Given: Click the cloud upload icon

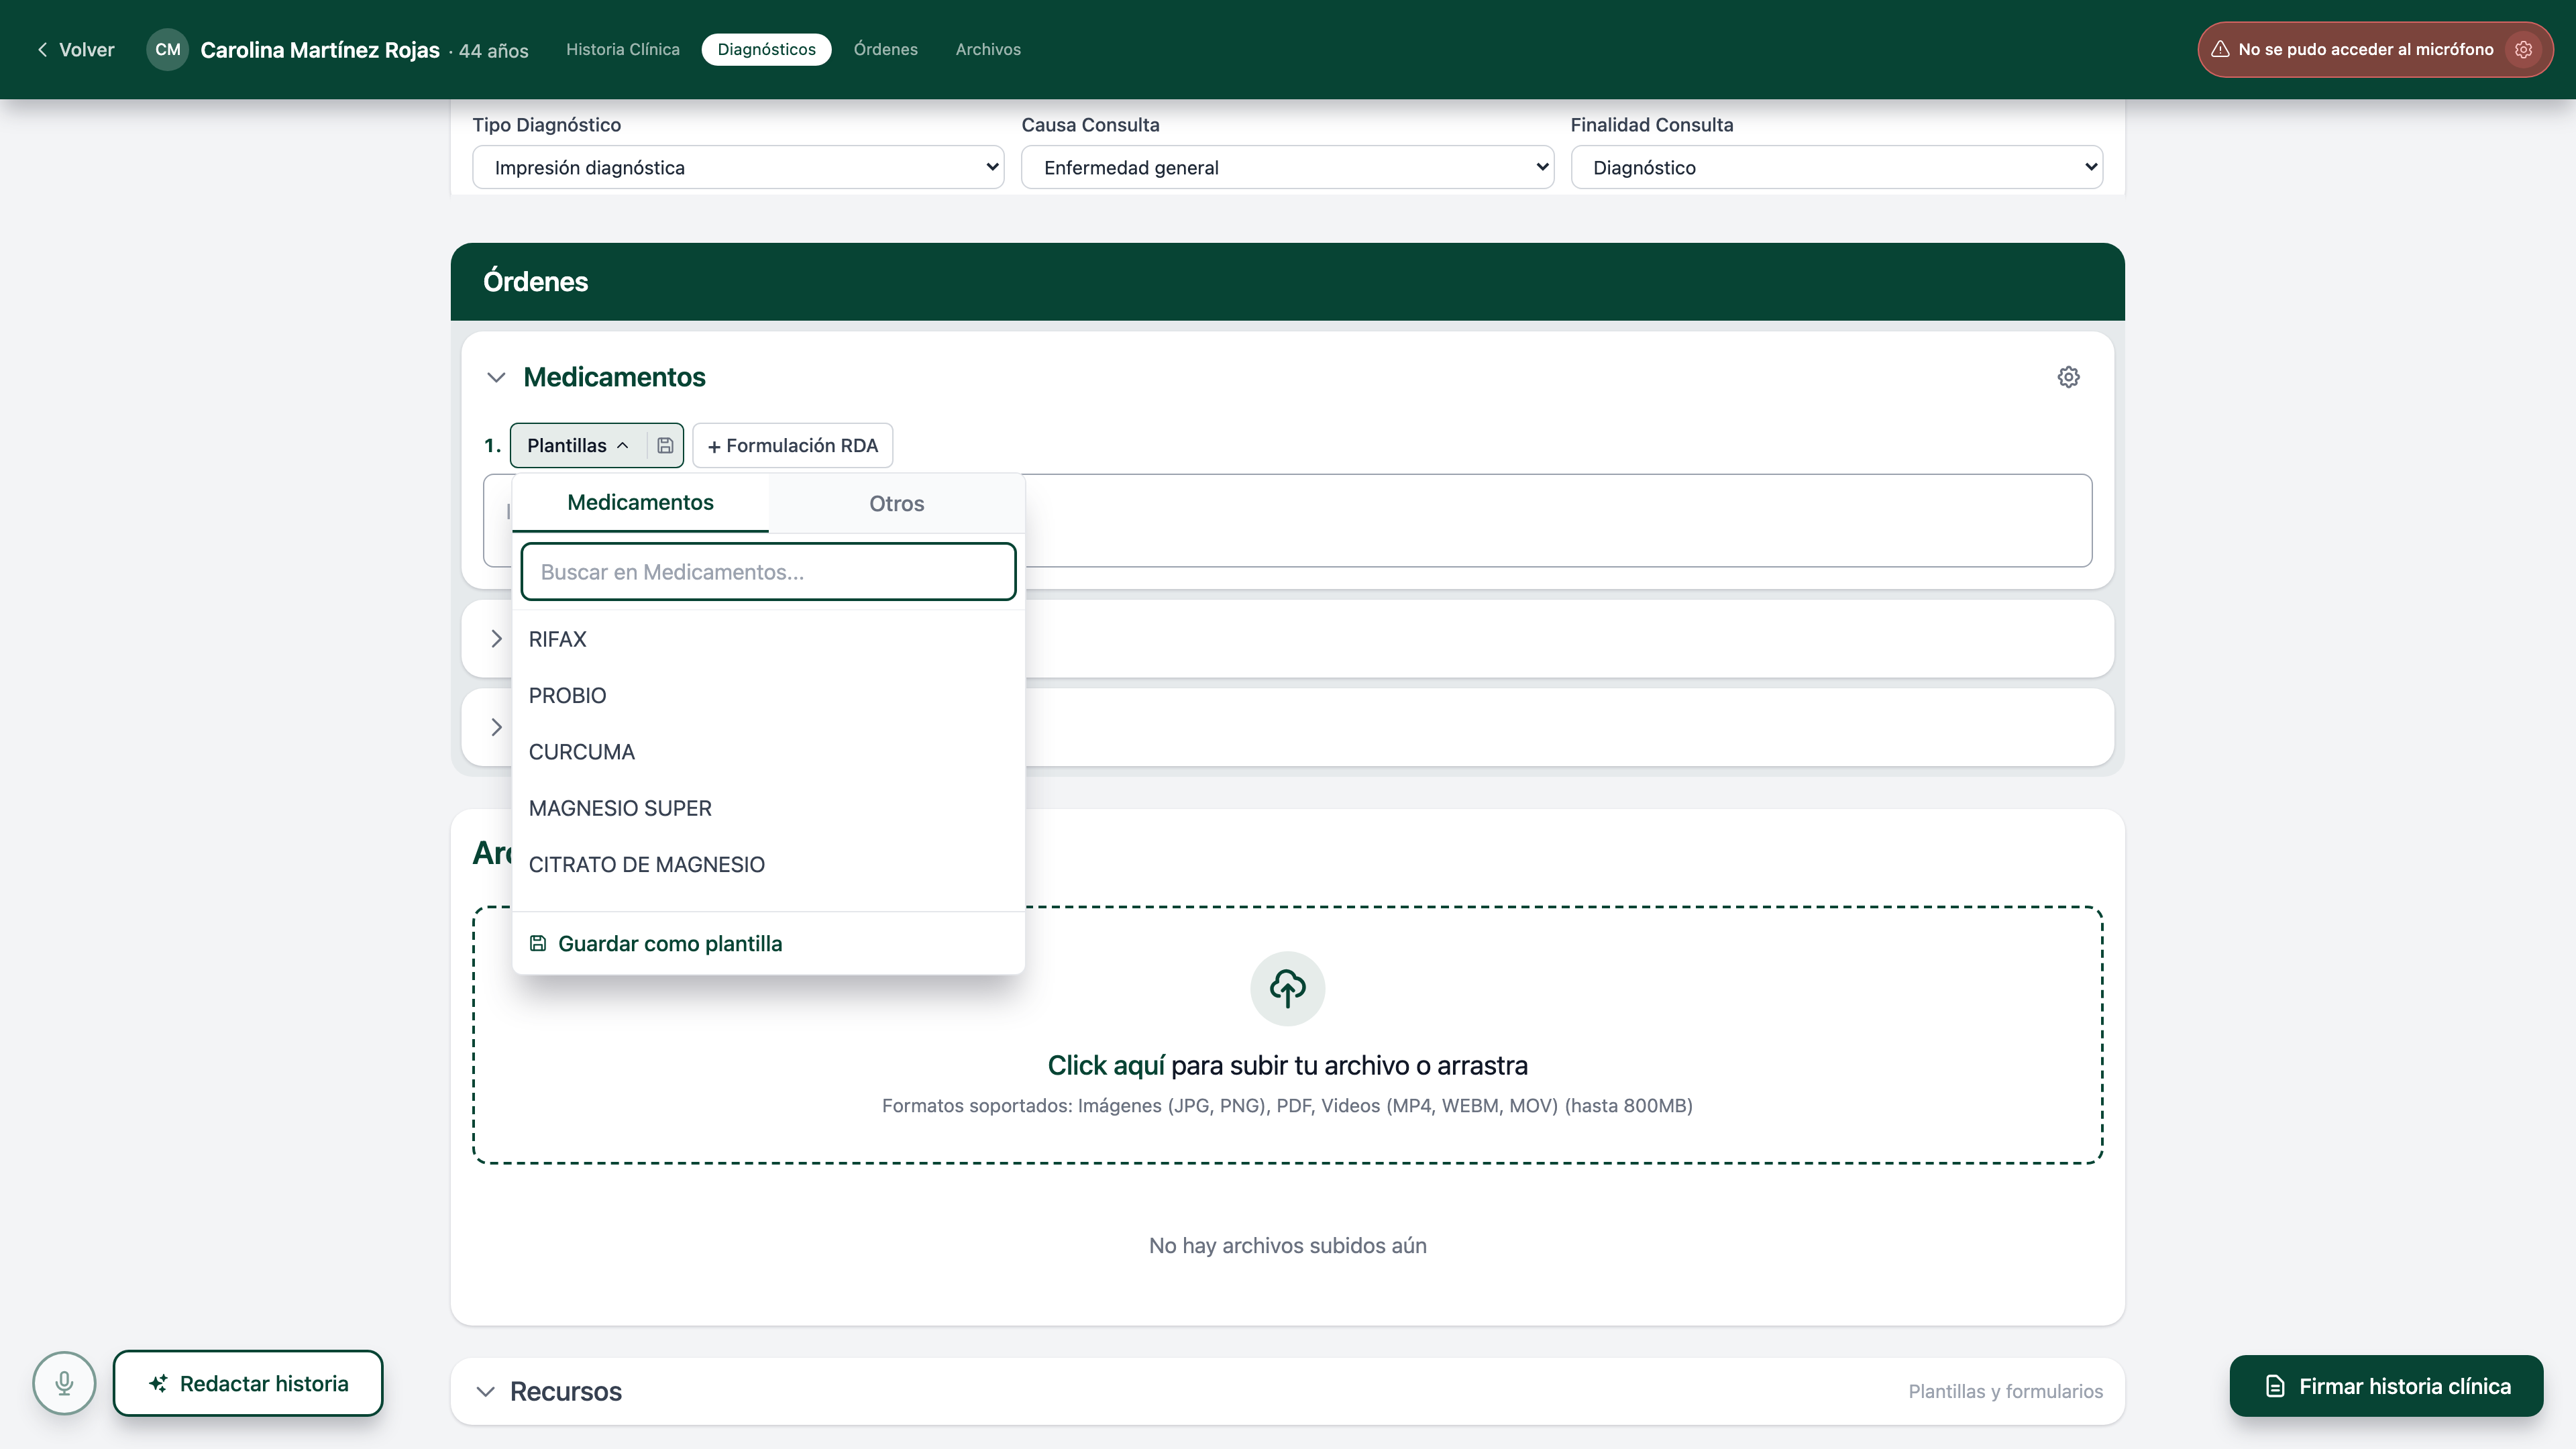Looking at the screenshot, I should click(1287, 988).
